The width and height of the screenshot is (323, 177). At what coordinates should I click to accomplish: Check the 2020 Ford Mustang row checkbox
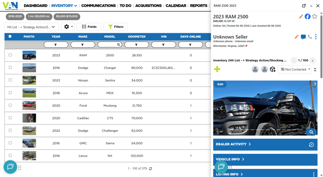[x=10, y=105]
